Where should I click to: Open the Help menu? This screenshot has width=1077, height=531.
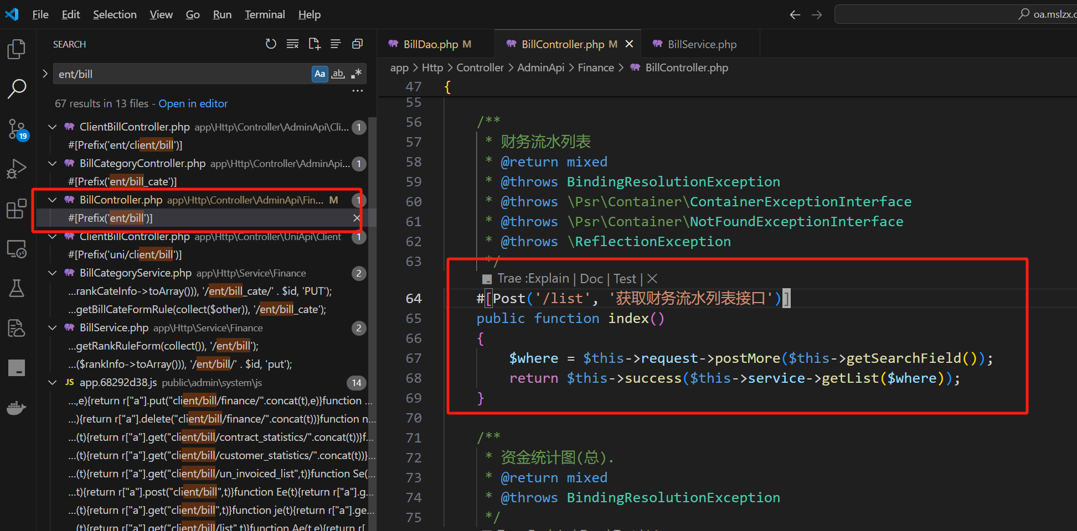tap(310, 14)
